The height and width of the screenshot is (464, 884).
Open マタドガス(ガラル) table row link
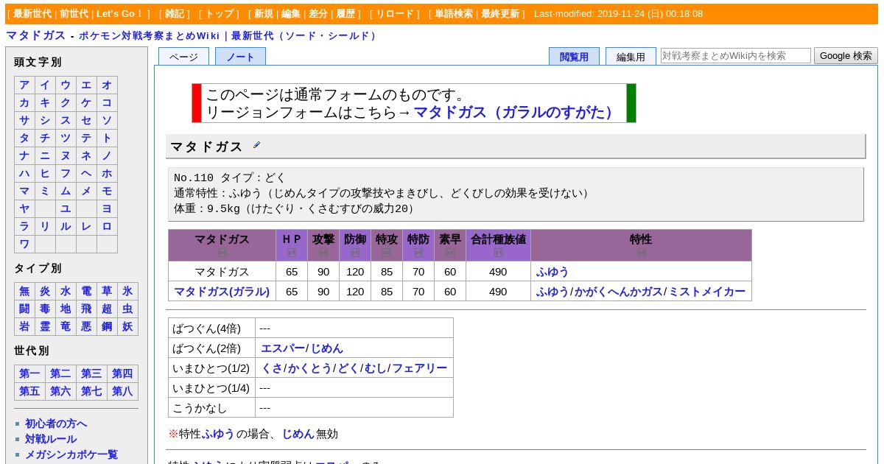(x=222, y=292)
